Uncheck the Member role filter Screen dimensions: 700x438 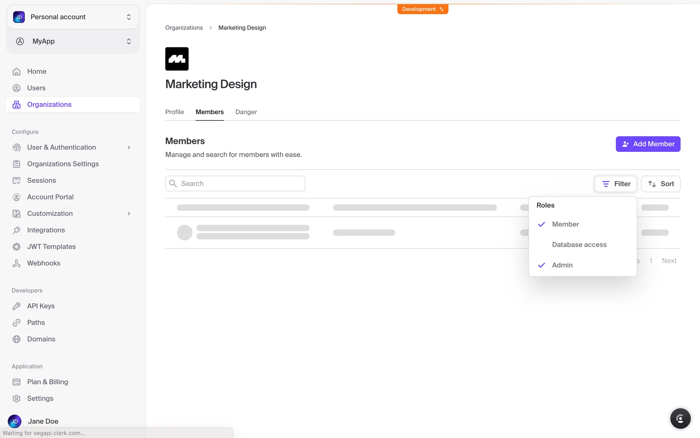pyautogui.click(x=565, y=224)
